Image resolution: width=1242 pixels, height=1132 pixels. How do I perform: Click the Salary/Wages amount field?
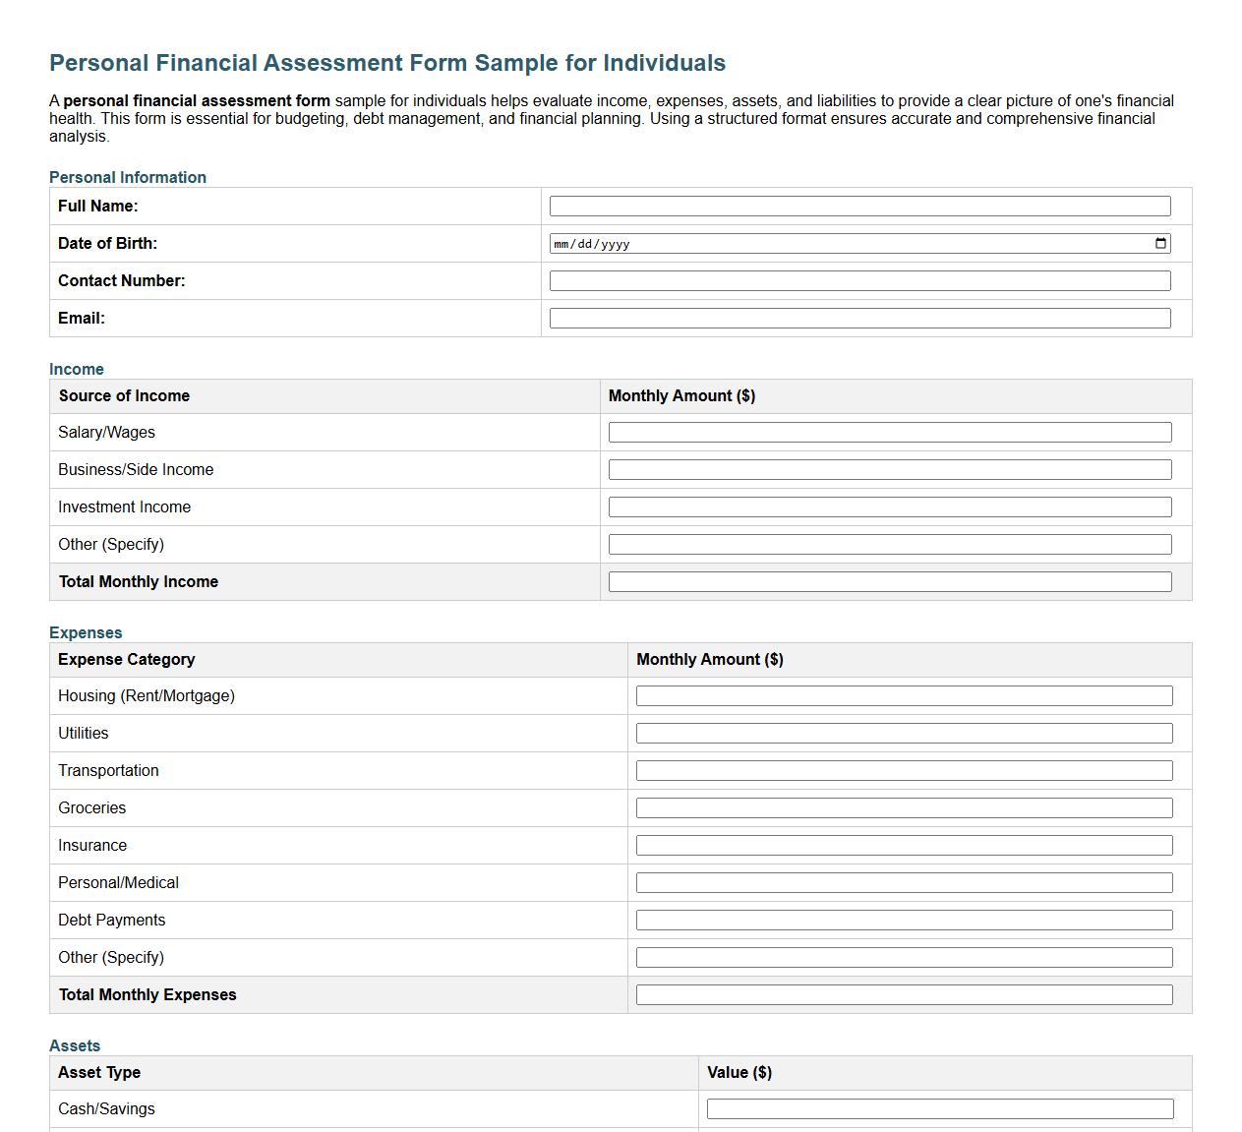(x=890, y=432)
